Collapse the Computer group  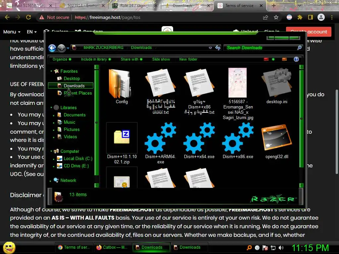(x=51, y=151)
